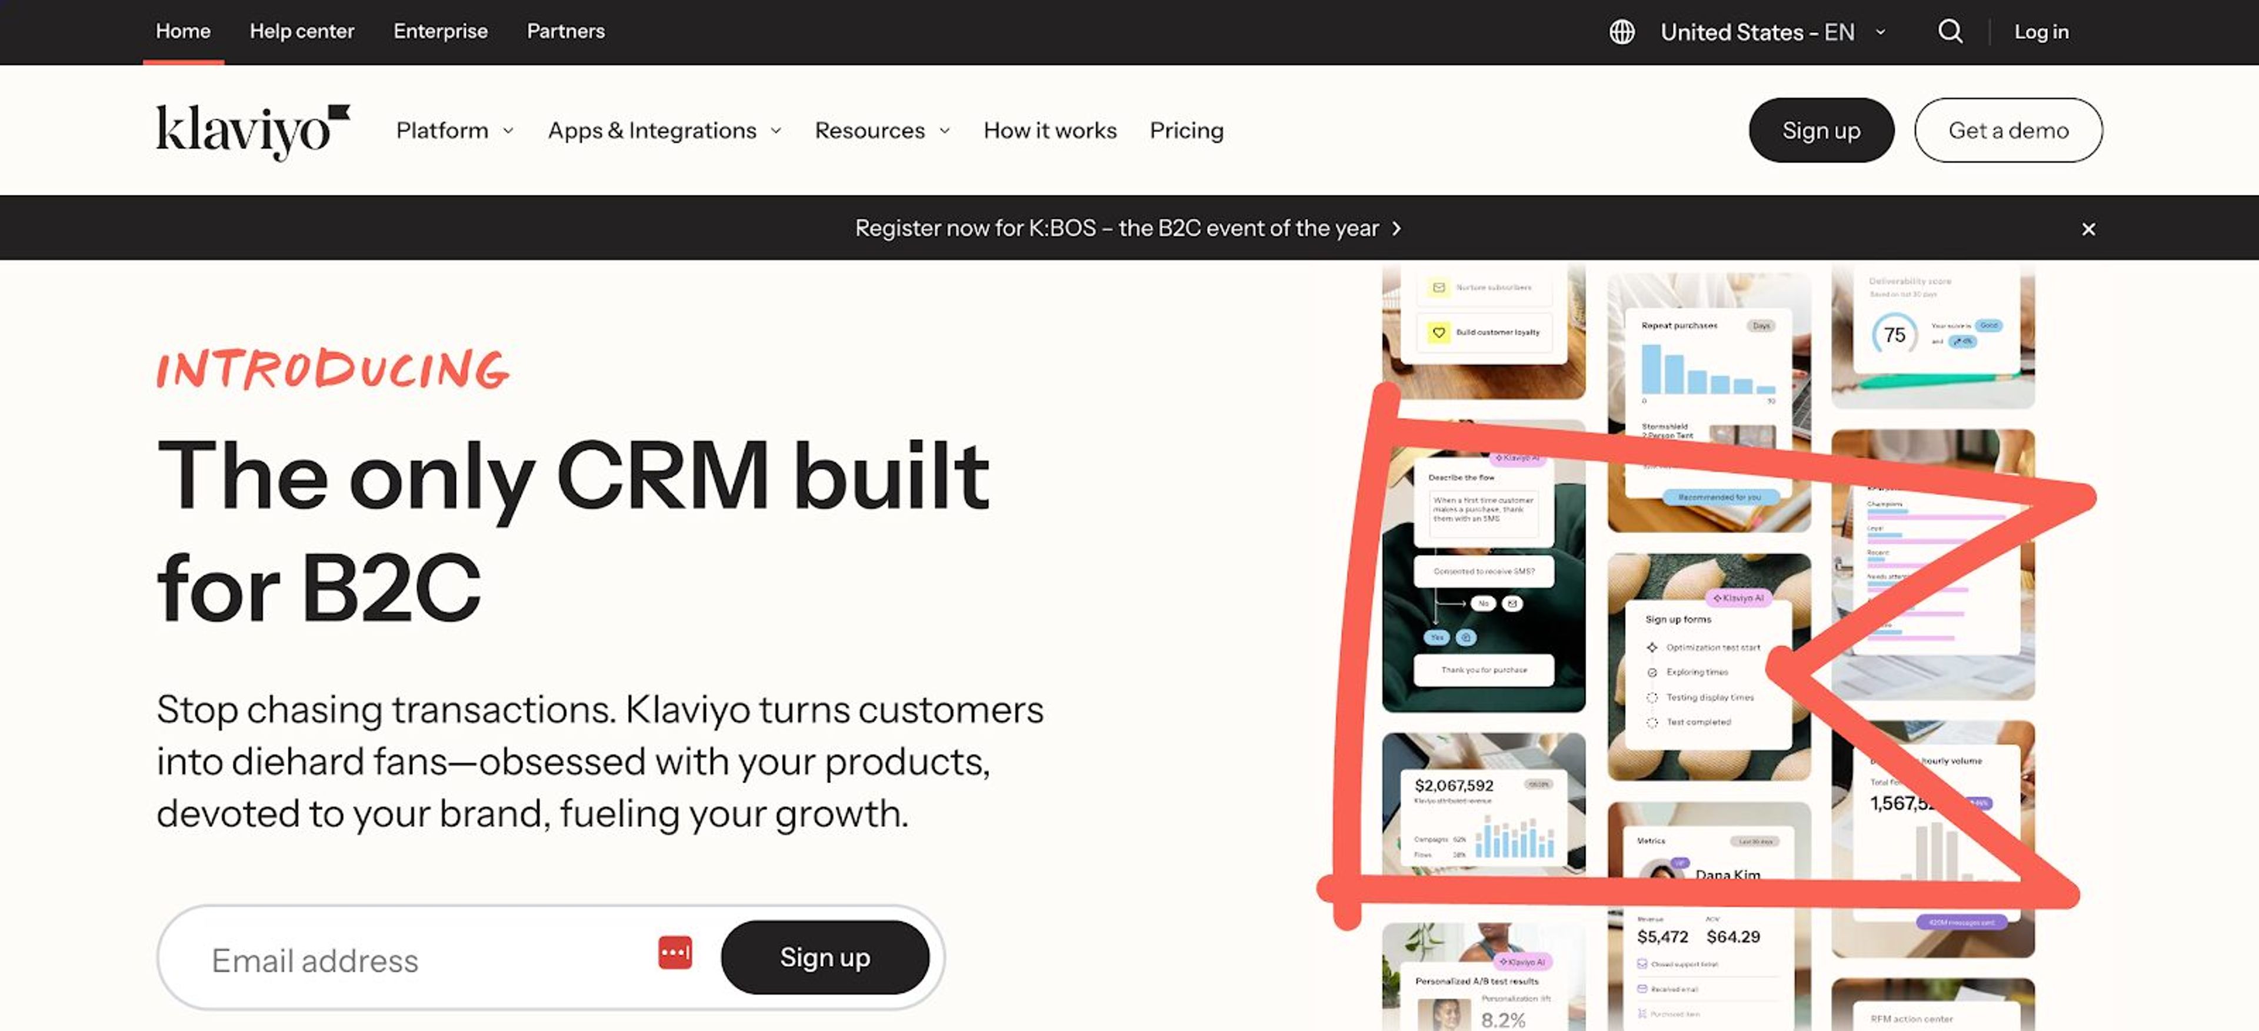Open the search magnifier icon

tap(1950, 32)
